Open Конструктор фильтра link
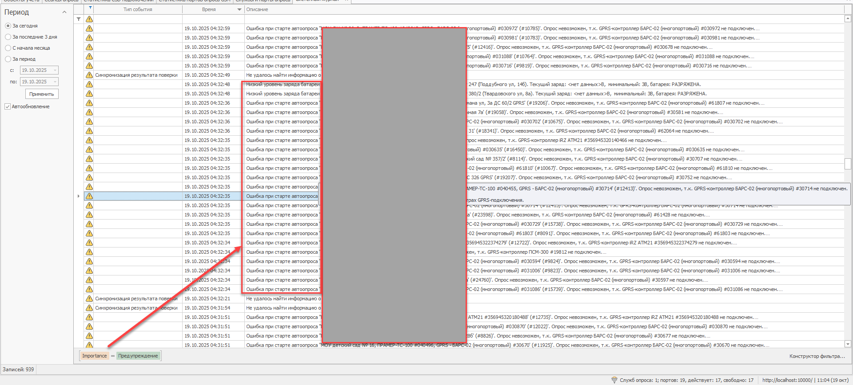 pyautogui.click(x=817, y=356)
